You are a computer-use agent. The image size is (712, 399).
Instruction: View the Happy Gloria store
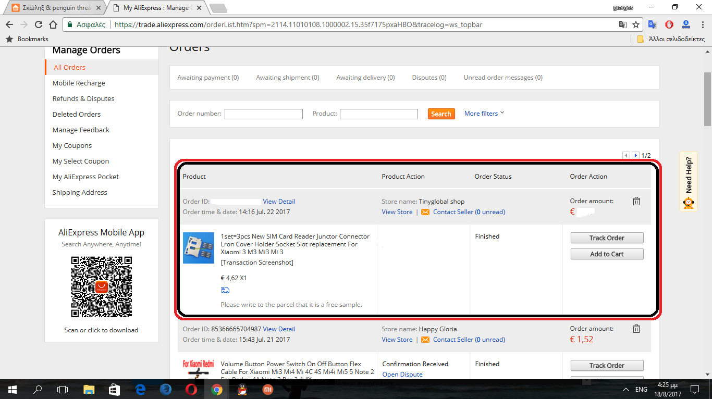point(397,340)
